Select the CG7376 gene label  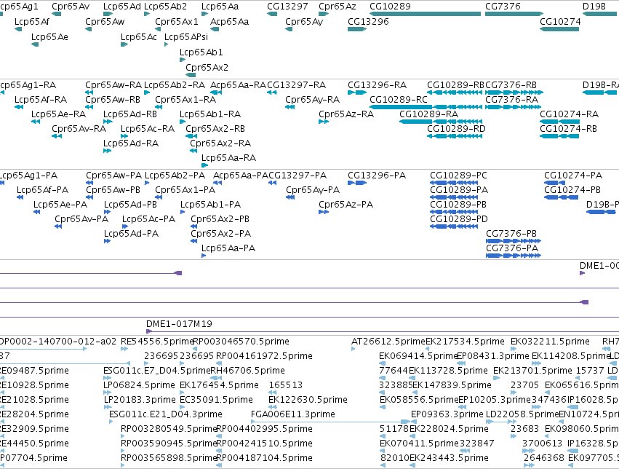coord(503,7)
